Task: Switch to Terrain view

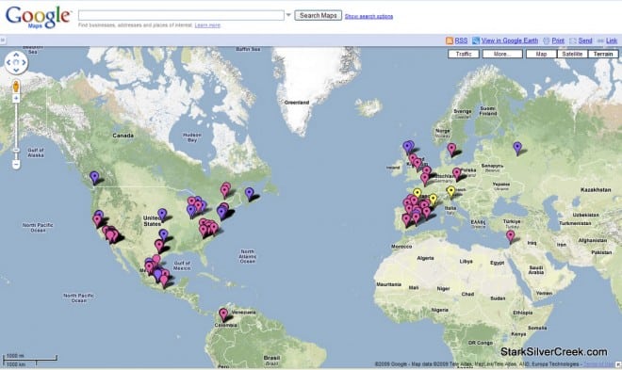Action: tap(603, 54)
